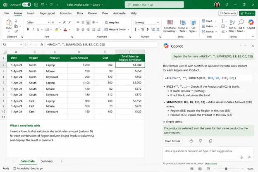Click the green Share button
This screenshot has width=258, height=172.
[247, 13]
